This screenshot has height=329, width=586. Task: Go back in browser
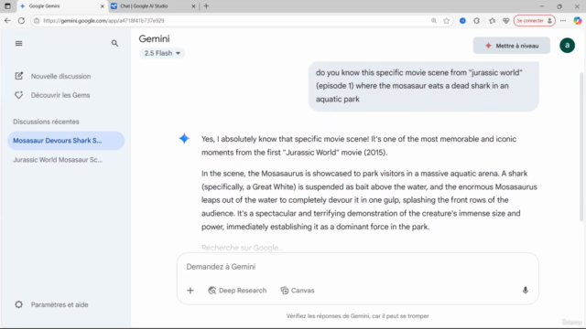[x=7, y=20]
